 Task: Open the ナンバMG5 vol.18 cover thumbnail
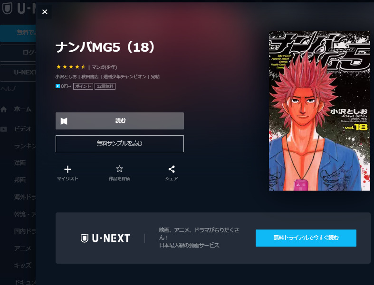pyautogui.click(x=320, y=110)
